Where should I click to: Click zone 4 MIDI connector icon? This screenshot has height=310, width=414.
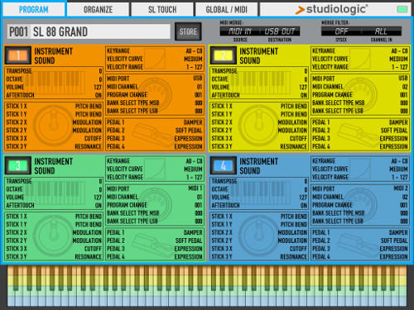[360, 204]
